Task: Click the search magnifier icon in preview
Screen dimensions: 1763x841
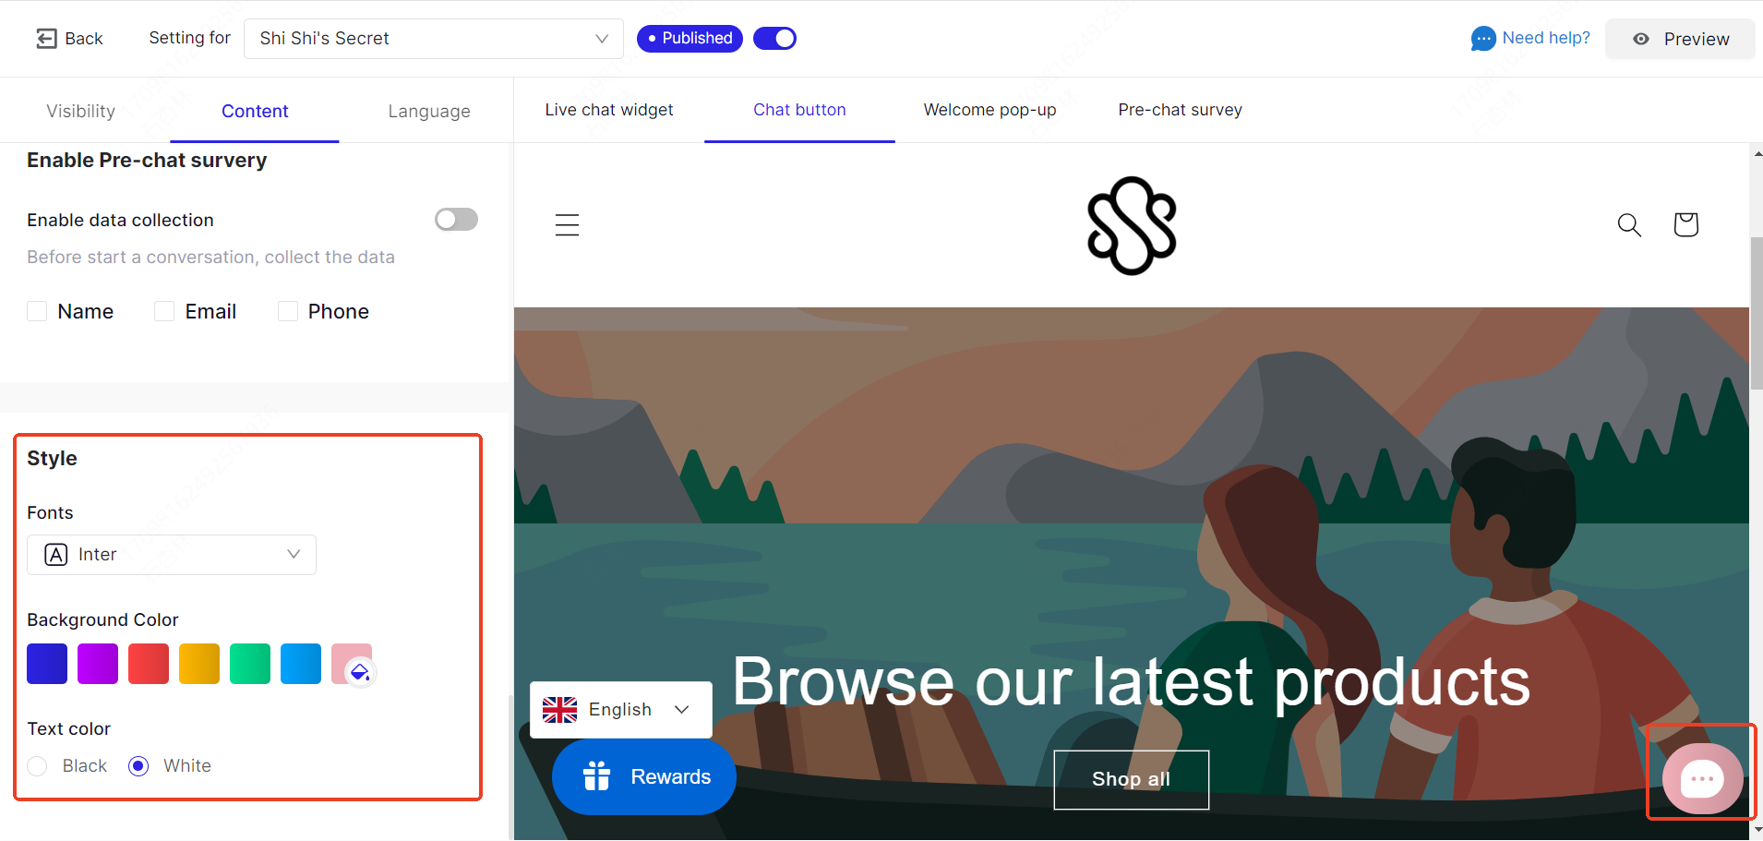Action: click(x=1629, y=224)
